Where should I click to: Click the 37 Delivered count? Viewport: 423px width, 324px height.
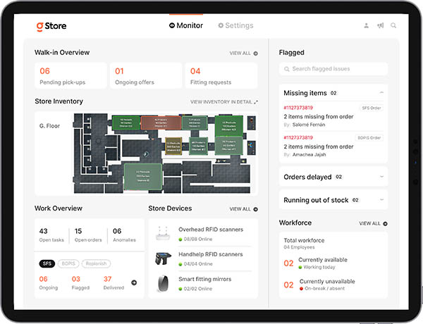pyautogui.click(x=114, y=282)
